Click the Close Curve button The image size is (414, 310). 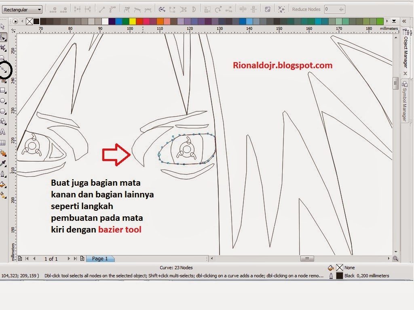click(x=194, y=10)
